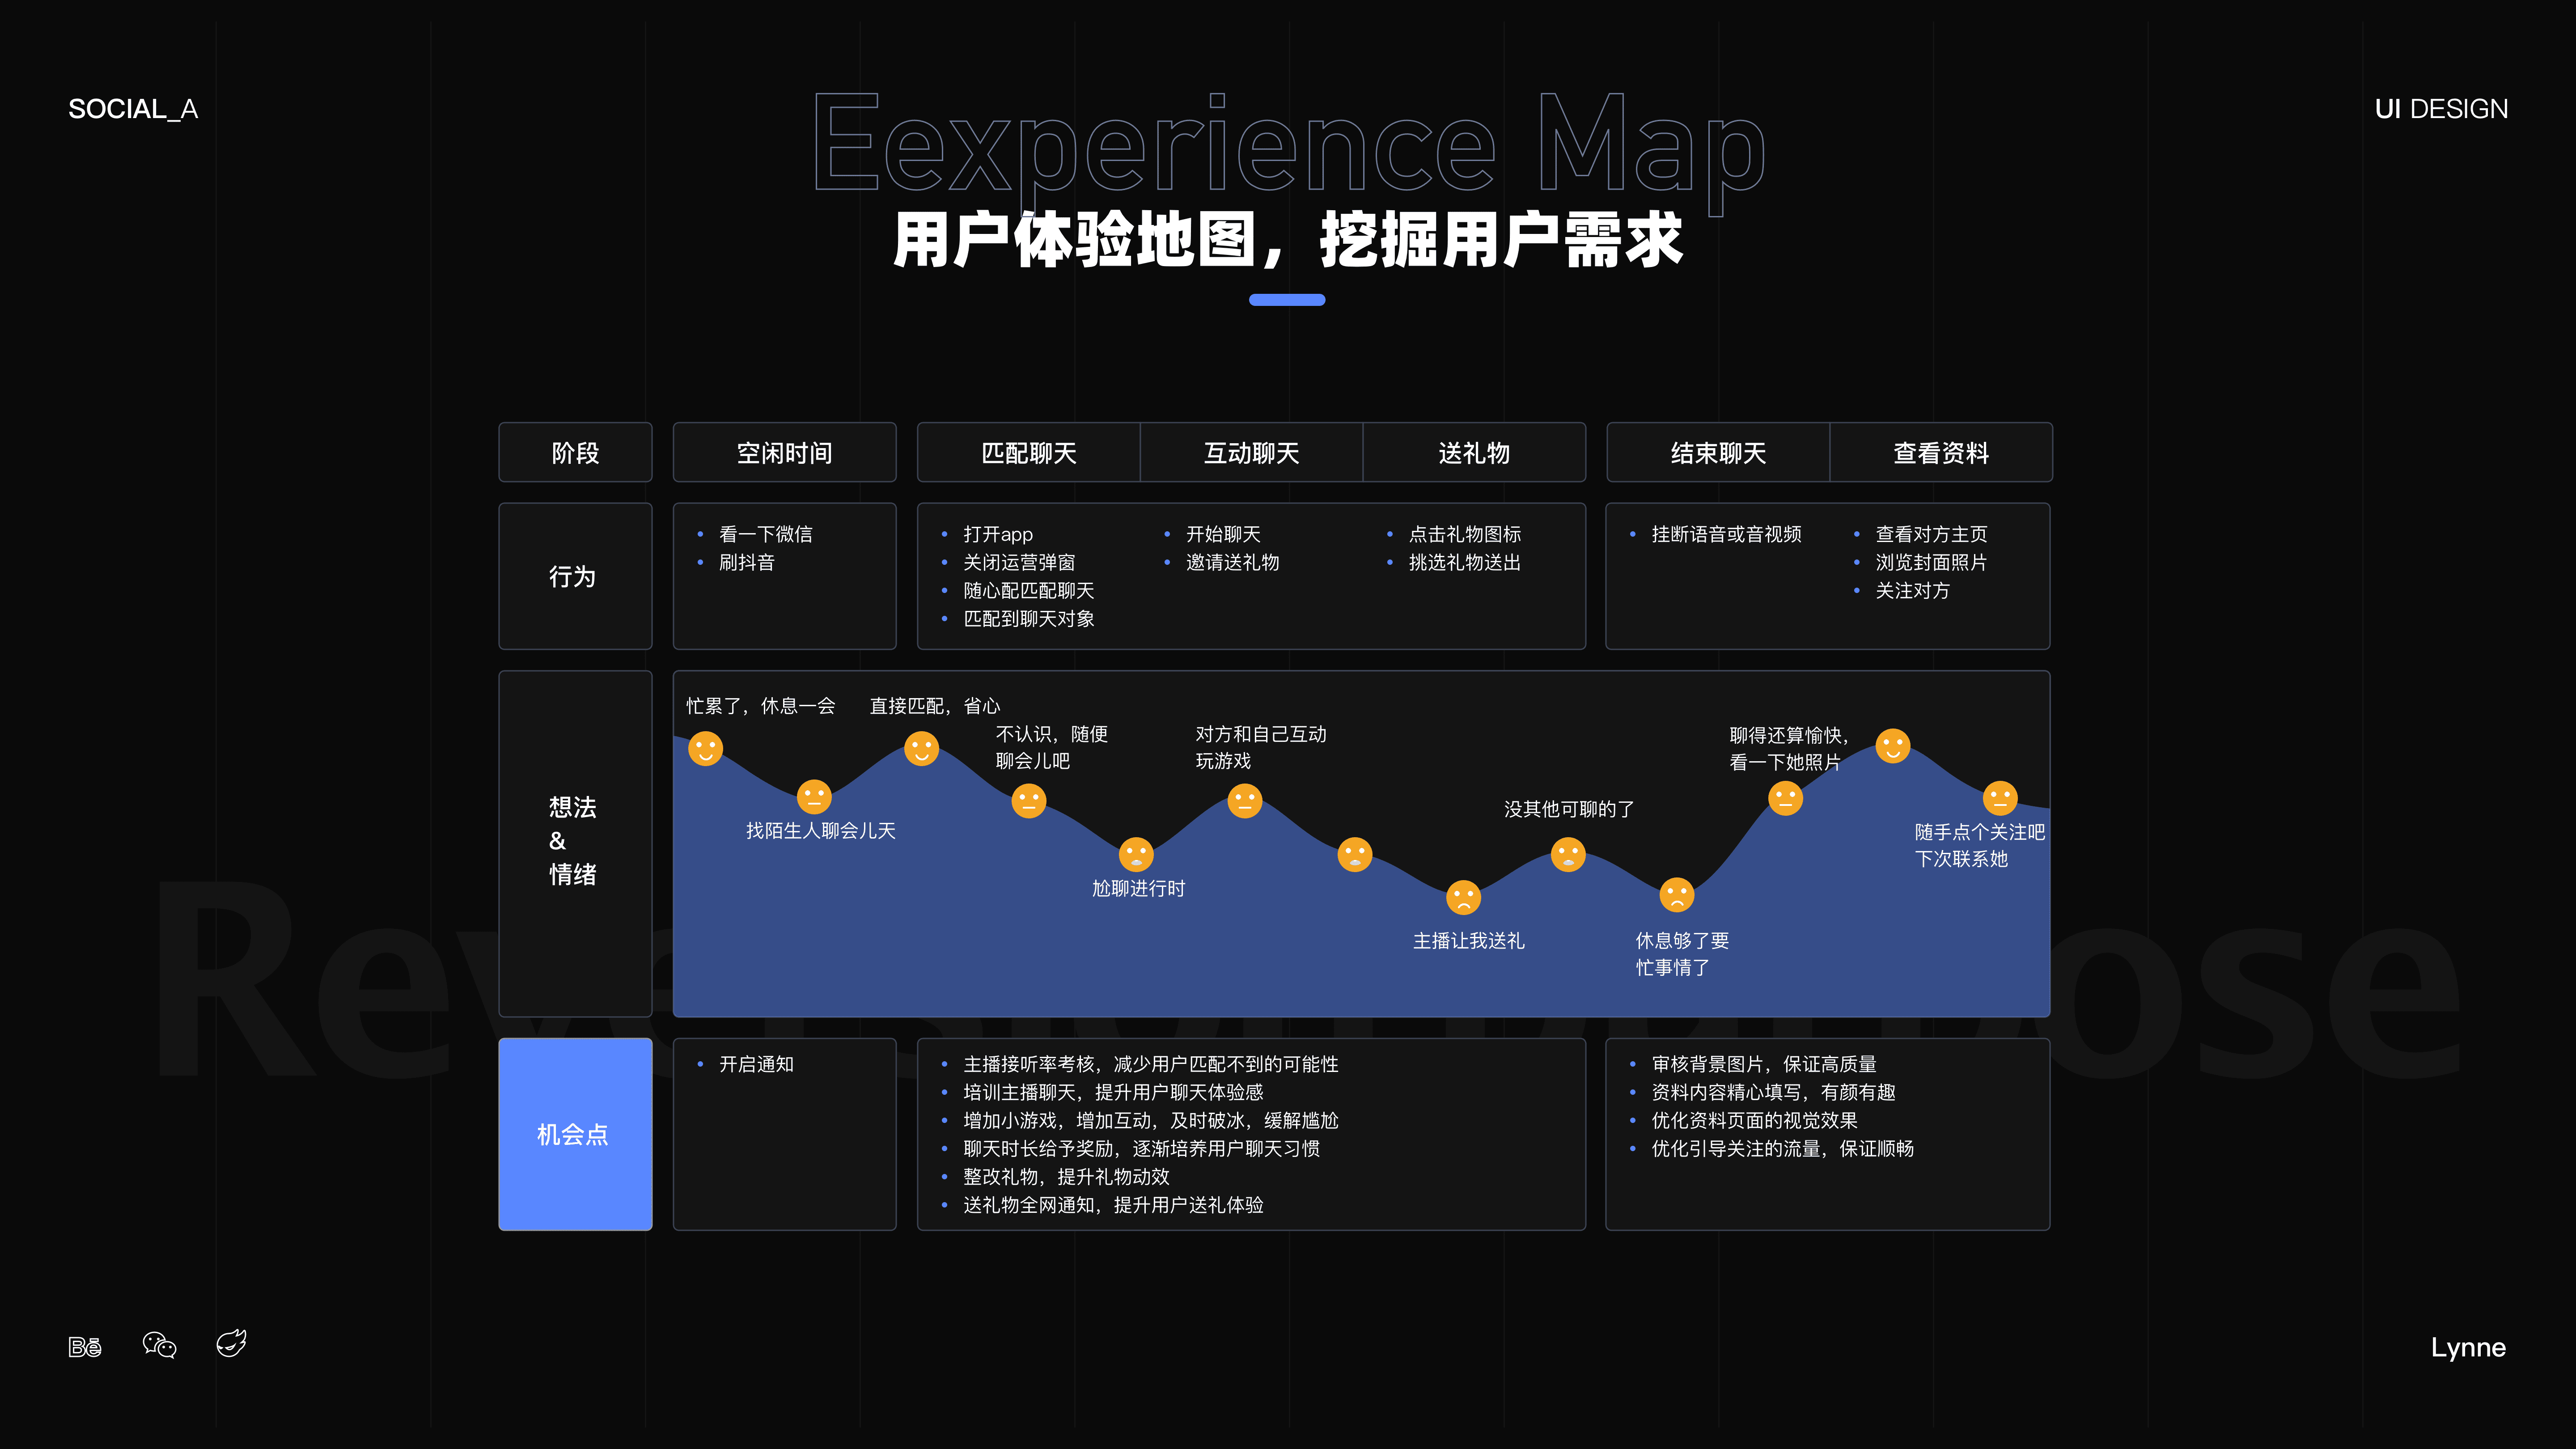
Task: Click the line 审核背景图片，保证高质量
Action: (1764, 1064)
